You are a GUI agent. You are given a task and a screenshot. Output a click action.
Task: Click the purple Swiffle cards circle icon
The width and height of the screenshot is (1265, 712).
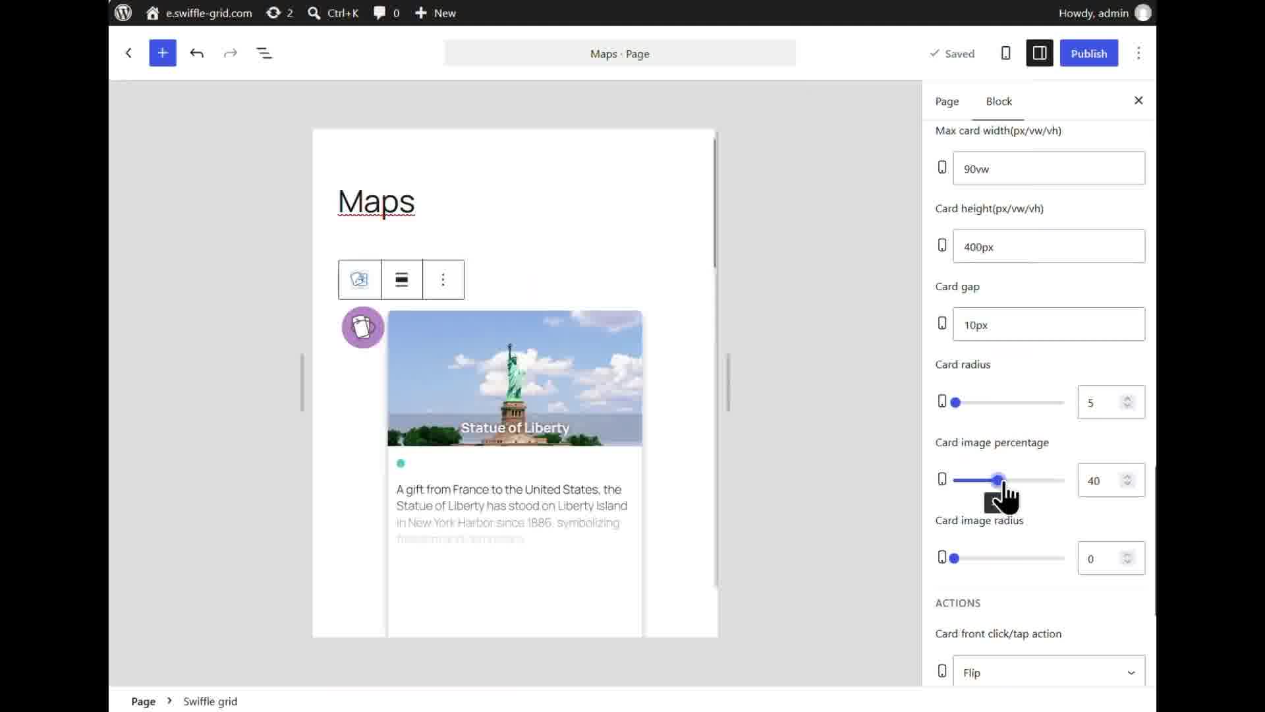click(x=363, y=327)
